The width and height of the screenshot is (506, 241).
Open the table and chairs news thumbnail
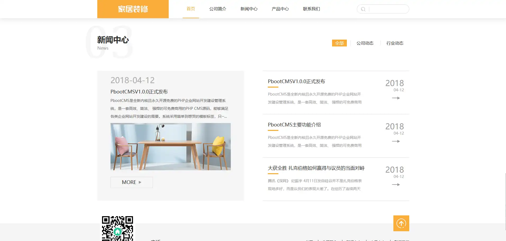pyautogui.click(x=171, y=147)
